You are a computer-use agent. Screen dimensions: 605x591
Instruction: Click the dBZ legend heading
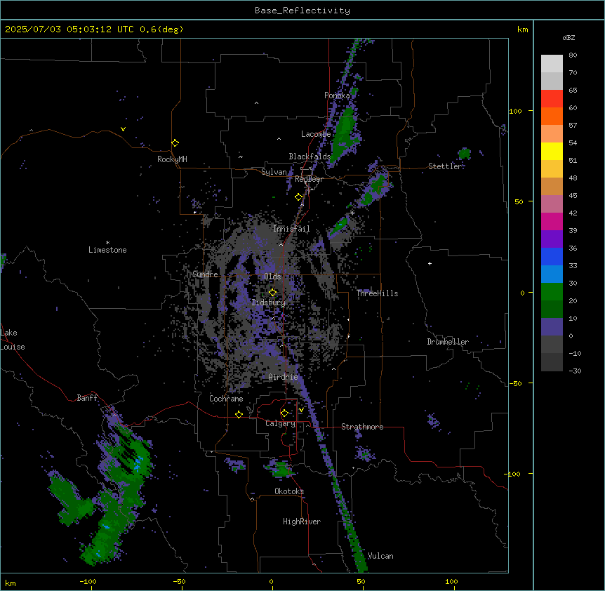[569, 37]
